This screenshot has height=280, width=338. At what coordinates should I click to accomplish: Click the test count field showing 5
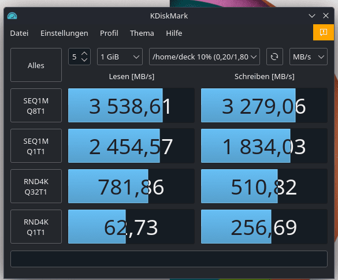[75, 57]
